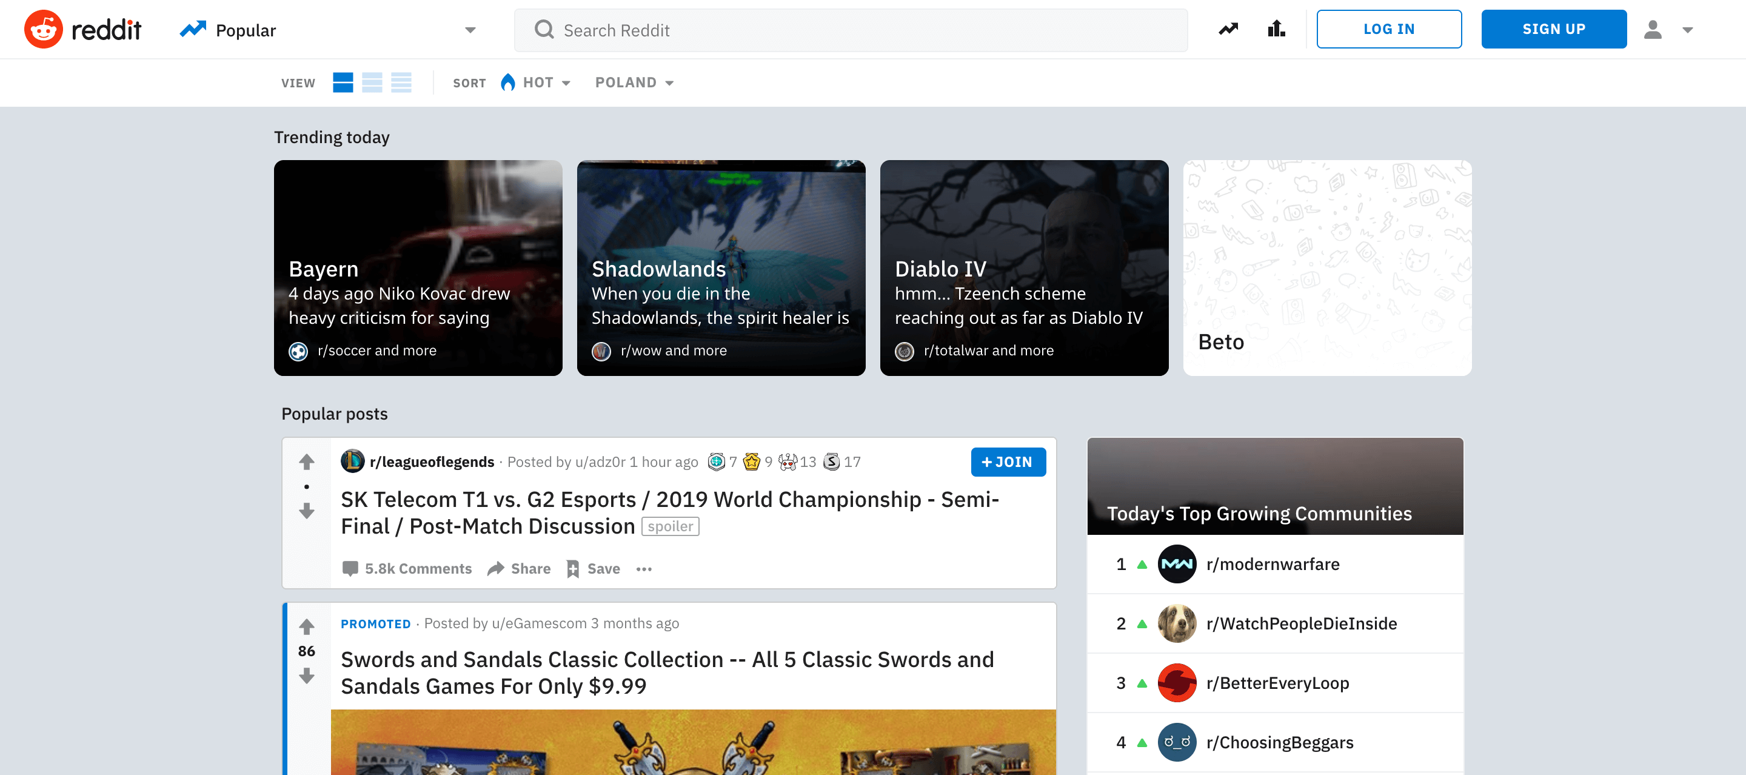Open the r/ChoosingBeggars community link

tap(1280, 742)
